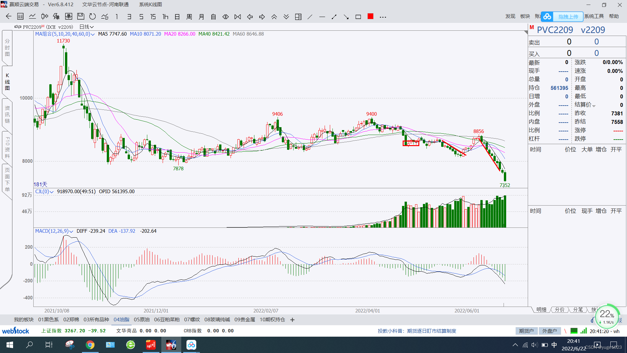The height and width of the screenshot is (353, 627).
Task: Click the save layout icon
Action: (81, 17)
